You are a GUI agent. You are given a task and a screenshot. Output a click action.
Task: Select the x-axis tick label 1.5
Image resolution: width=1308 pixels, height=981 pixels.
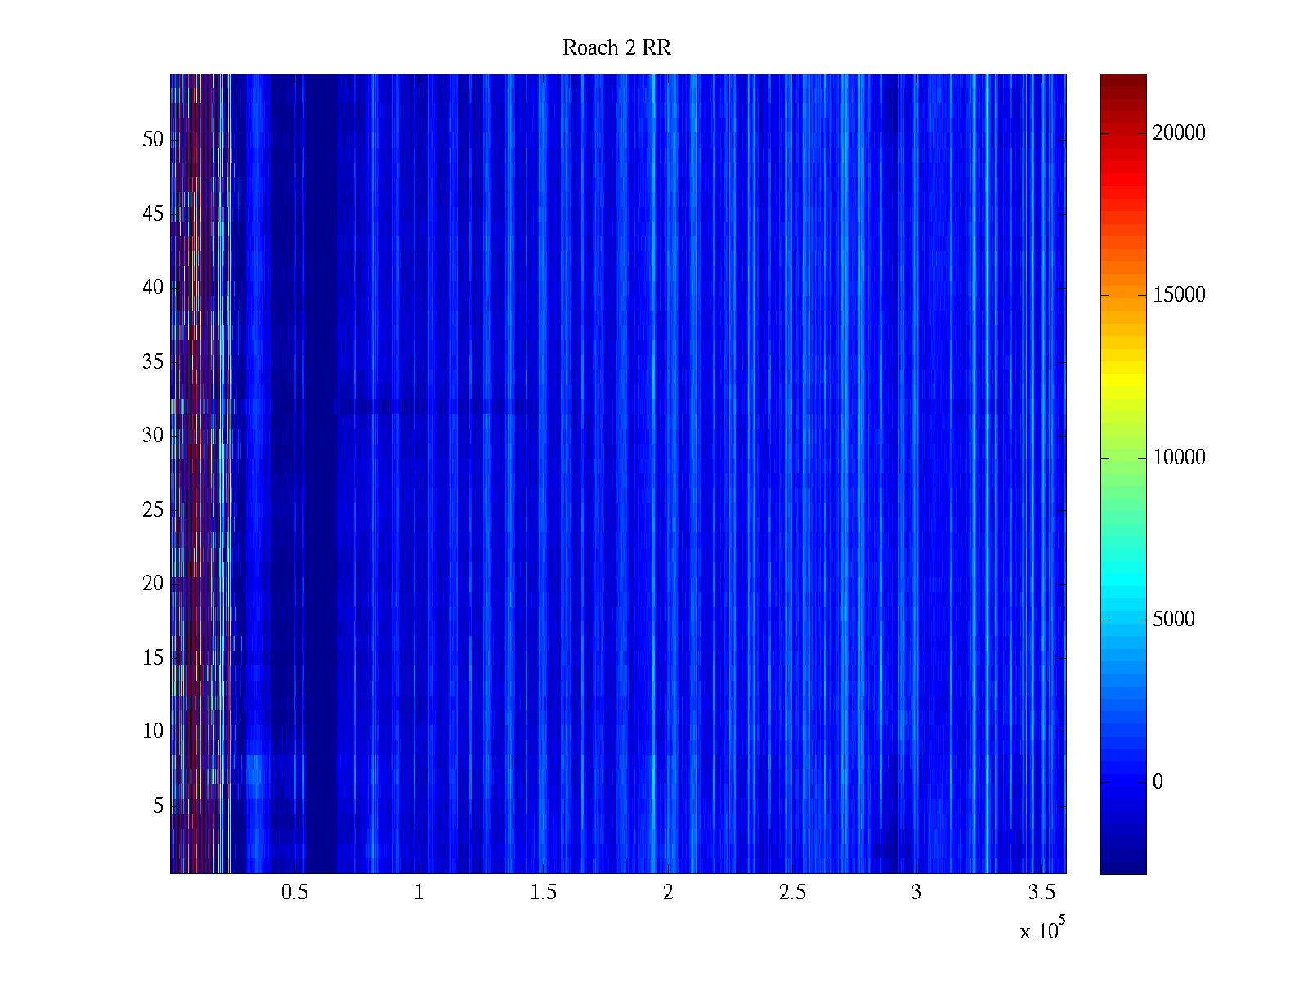tap(544, 893)
